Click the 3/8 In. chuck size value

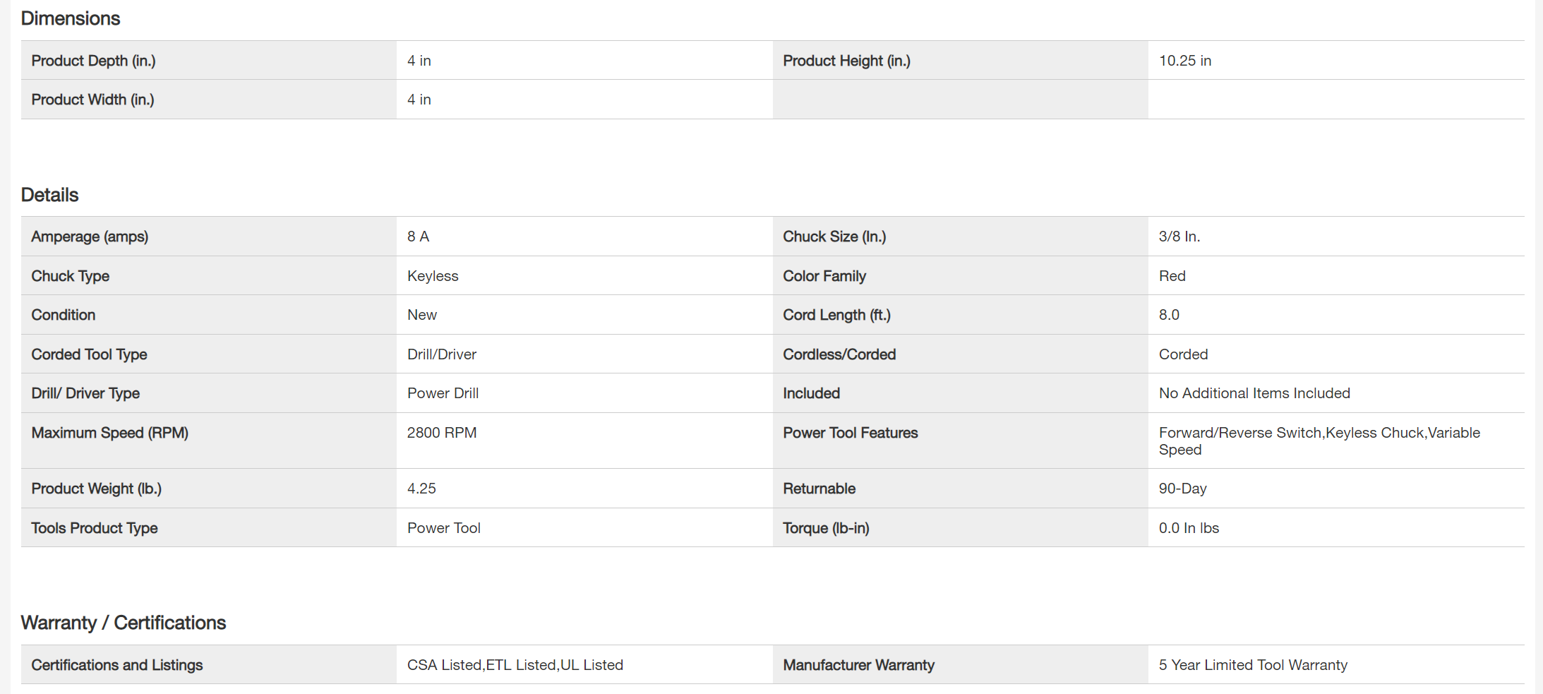(x=1179, y=237)
